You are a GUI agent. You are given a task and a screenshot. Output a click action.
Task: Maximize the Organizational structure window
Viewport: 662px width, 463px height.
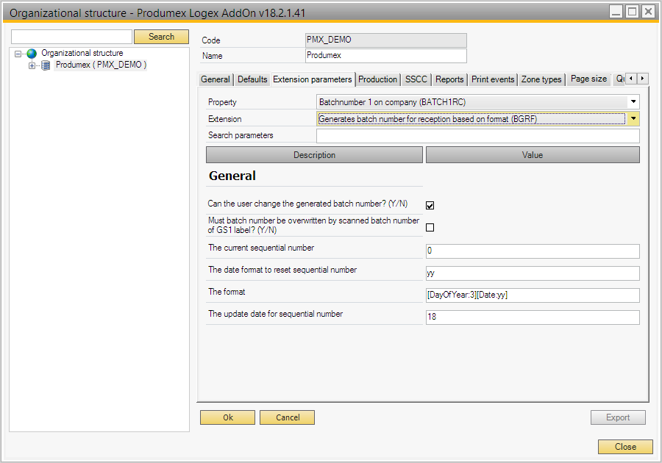click(x=632, y=12)
